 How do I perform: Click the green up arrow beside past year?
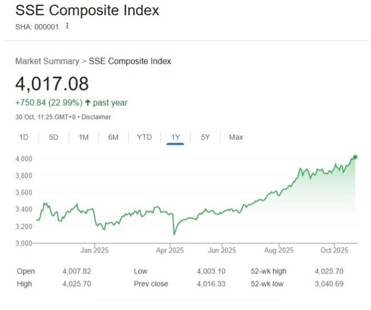click(87, 103)
